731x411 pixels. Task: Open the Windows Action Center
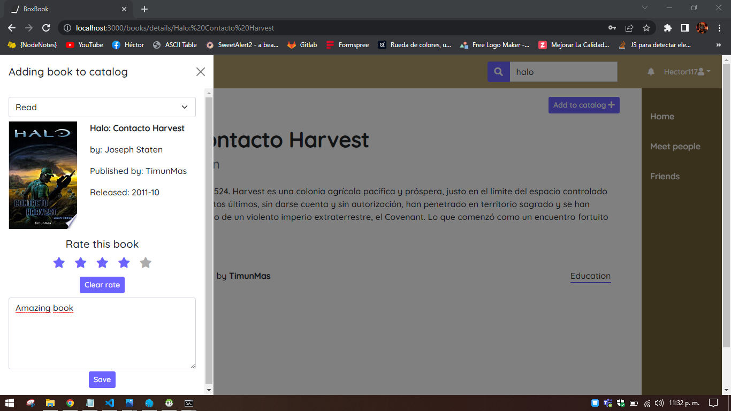pos(713,403)
